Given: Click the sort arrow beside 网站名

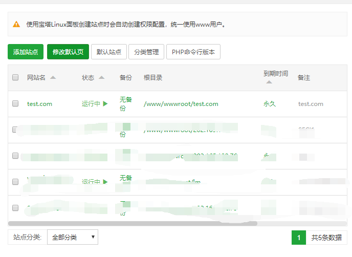Looking at the screenshot, I should (x=53, y=78).
